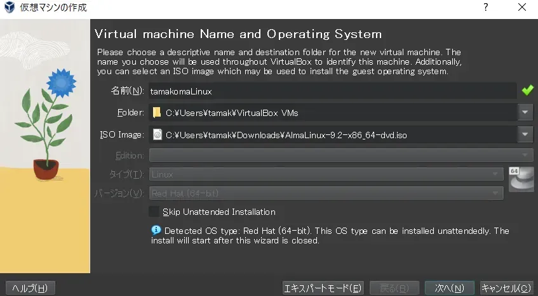Click the blue info icon near Detected OS
The height and width of the screenshot is (296, 538).
point(156,231)
